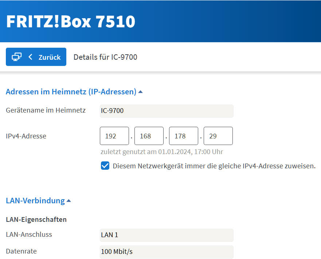
Task: Select the first IPv4 octet field 192
Action: coord(114,136)
